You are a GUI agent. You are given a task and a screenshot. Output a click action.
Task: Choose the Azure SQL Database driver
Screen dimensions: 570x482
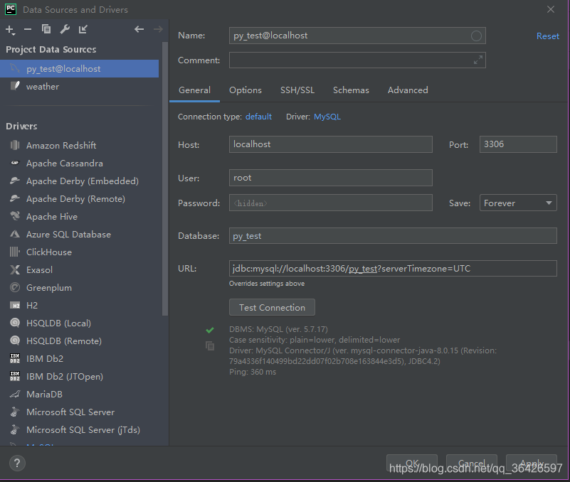click(79, 235)
